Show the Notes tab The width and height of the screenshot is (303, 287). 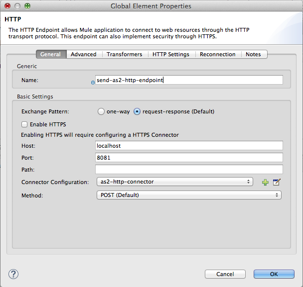tap(253, 54)
